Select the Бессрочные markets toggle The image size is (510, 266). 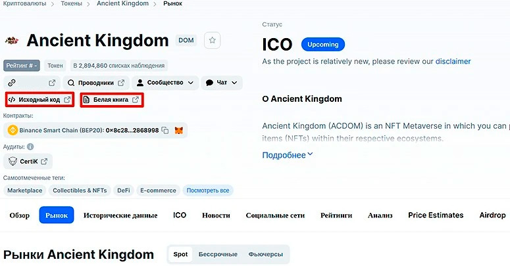[218, 254]
